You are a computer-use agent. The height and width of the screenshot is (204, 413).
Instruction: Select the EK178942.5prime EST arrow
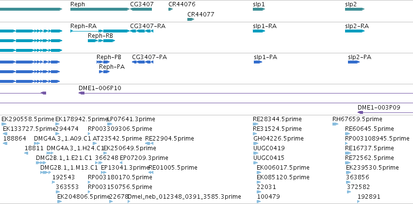click(58, 124)
